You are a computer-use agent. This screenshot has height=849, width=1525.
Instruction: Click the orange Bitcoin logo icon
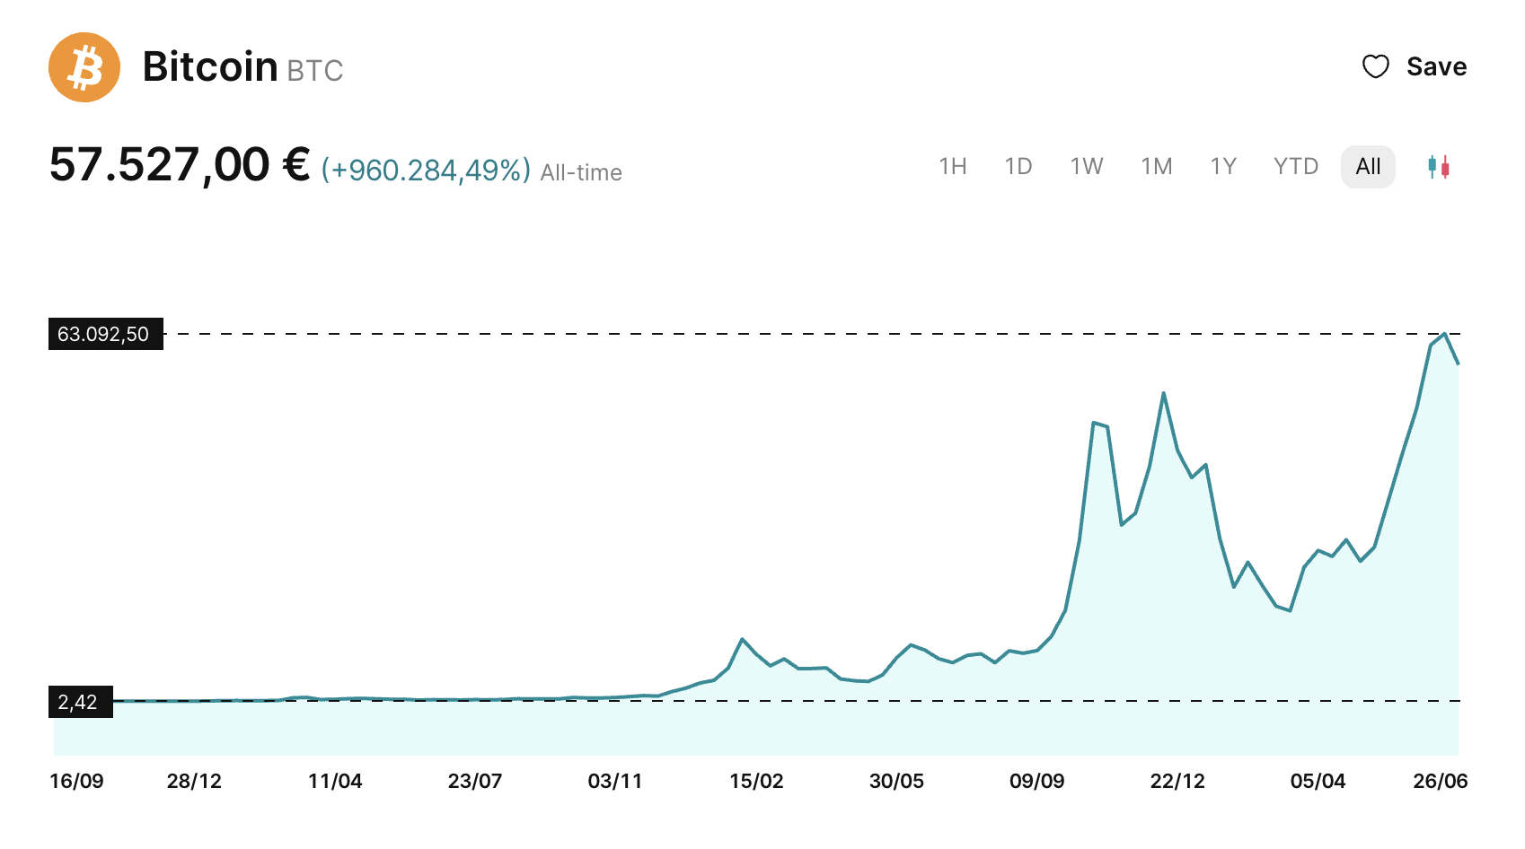point(84,67)
